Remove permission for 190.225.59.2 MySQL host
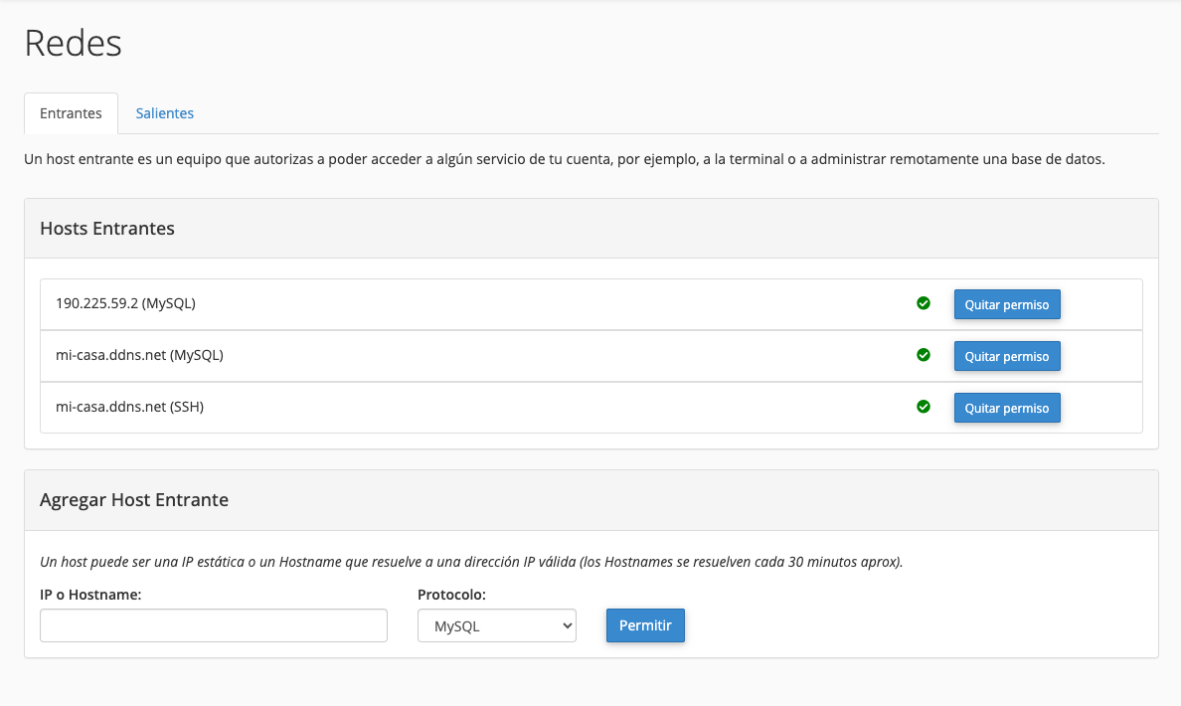1181x706 pixels. click(x=1006, y=304)
